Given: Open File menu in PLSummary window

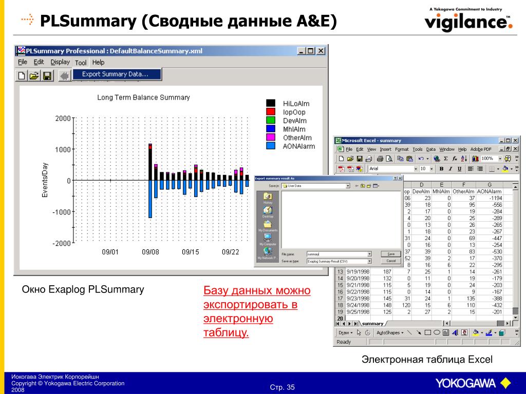Looking at the screenshot, I should (23, 62).
